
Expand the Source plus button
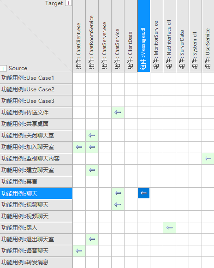pos(3,68)
